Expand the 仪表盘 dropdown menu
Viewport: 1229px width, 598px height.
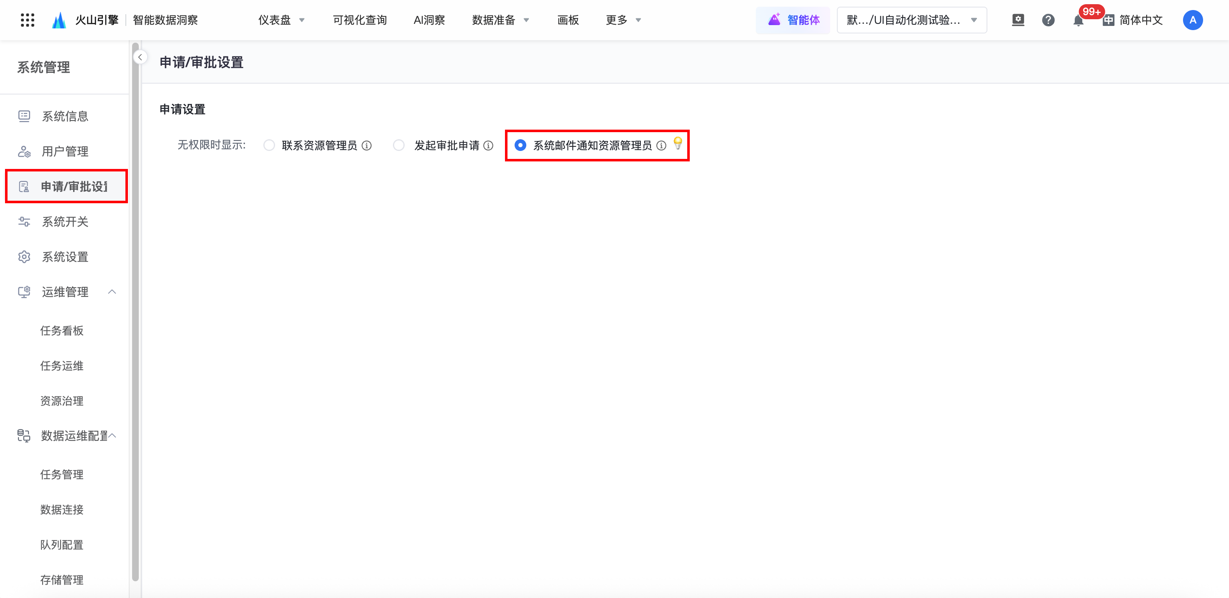coord(281,20)
